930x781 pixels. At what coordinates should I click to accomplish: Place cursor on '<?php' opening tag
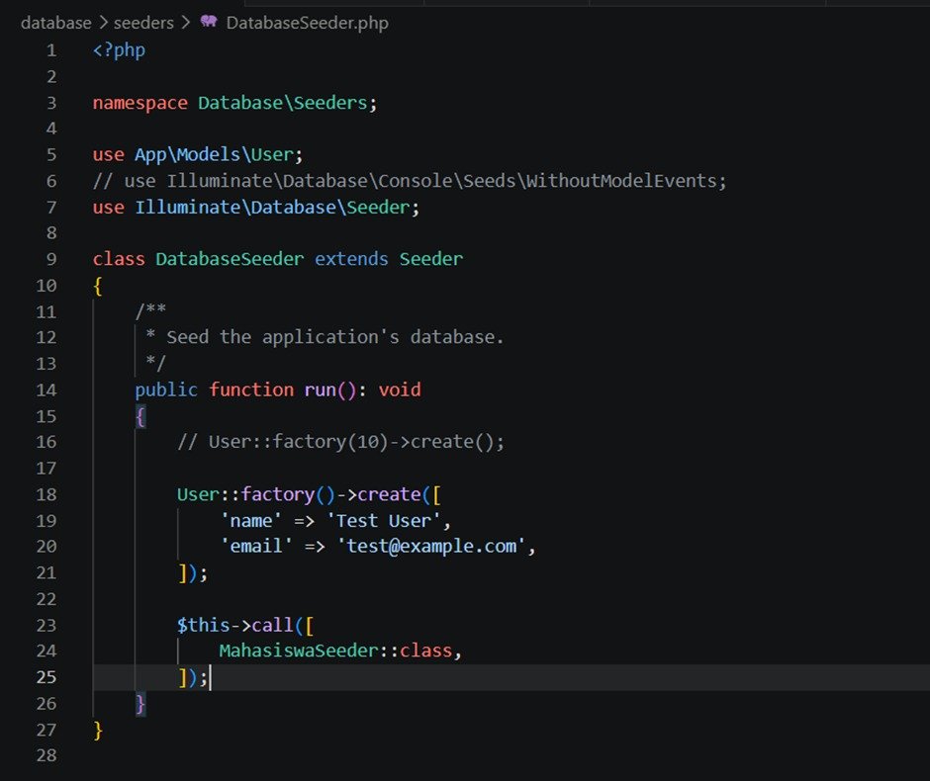tap(119, 50)
